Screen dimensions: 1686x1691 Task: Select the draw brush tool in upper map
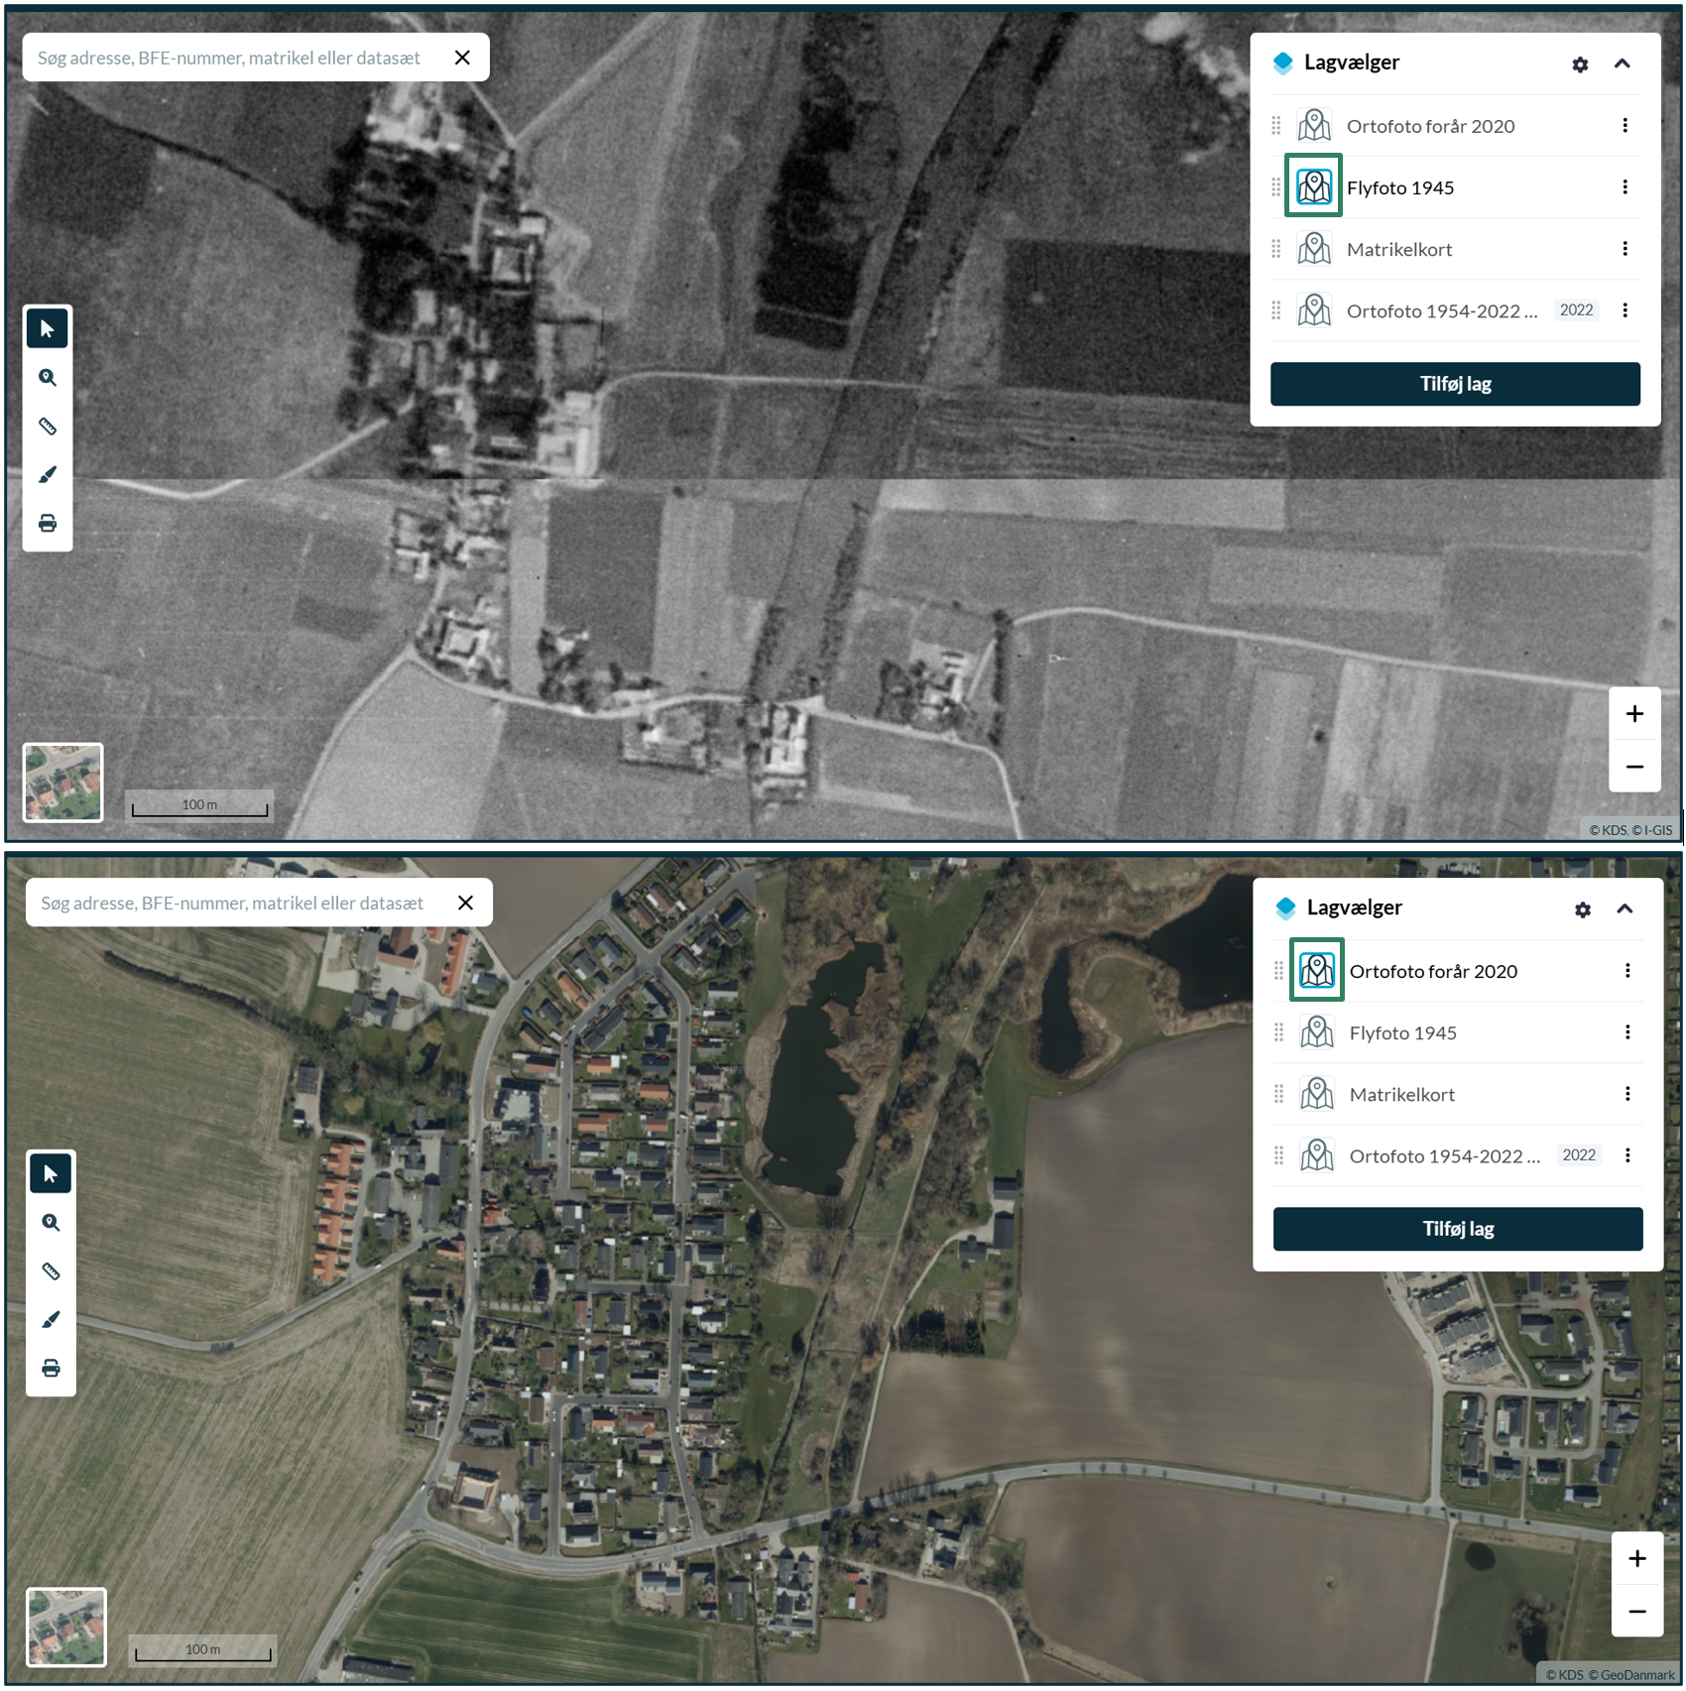[48, 475]
